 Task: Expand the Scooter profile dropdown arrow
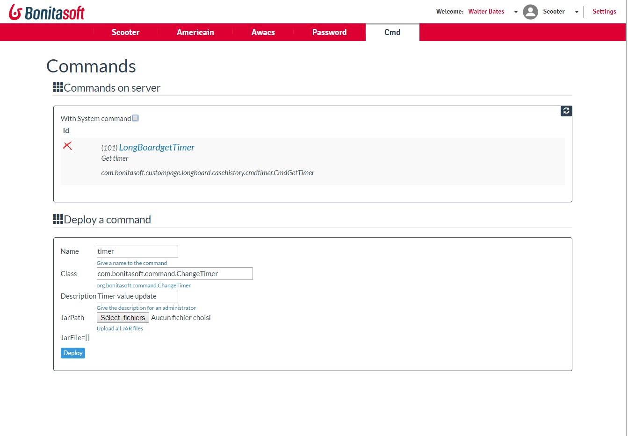[x=577, y=12]
